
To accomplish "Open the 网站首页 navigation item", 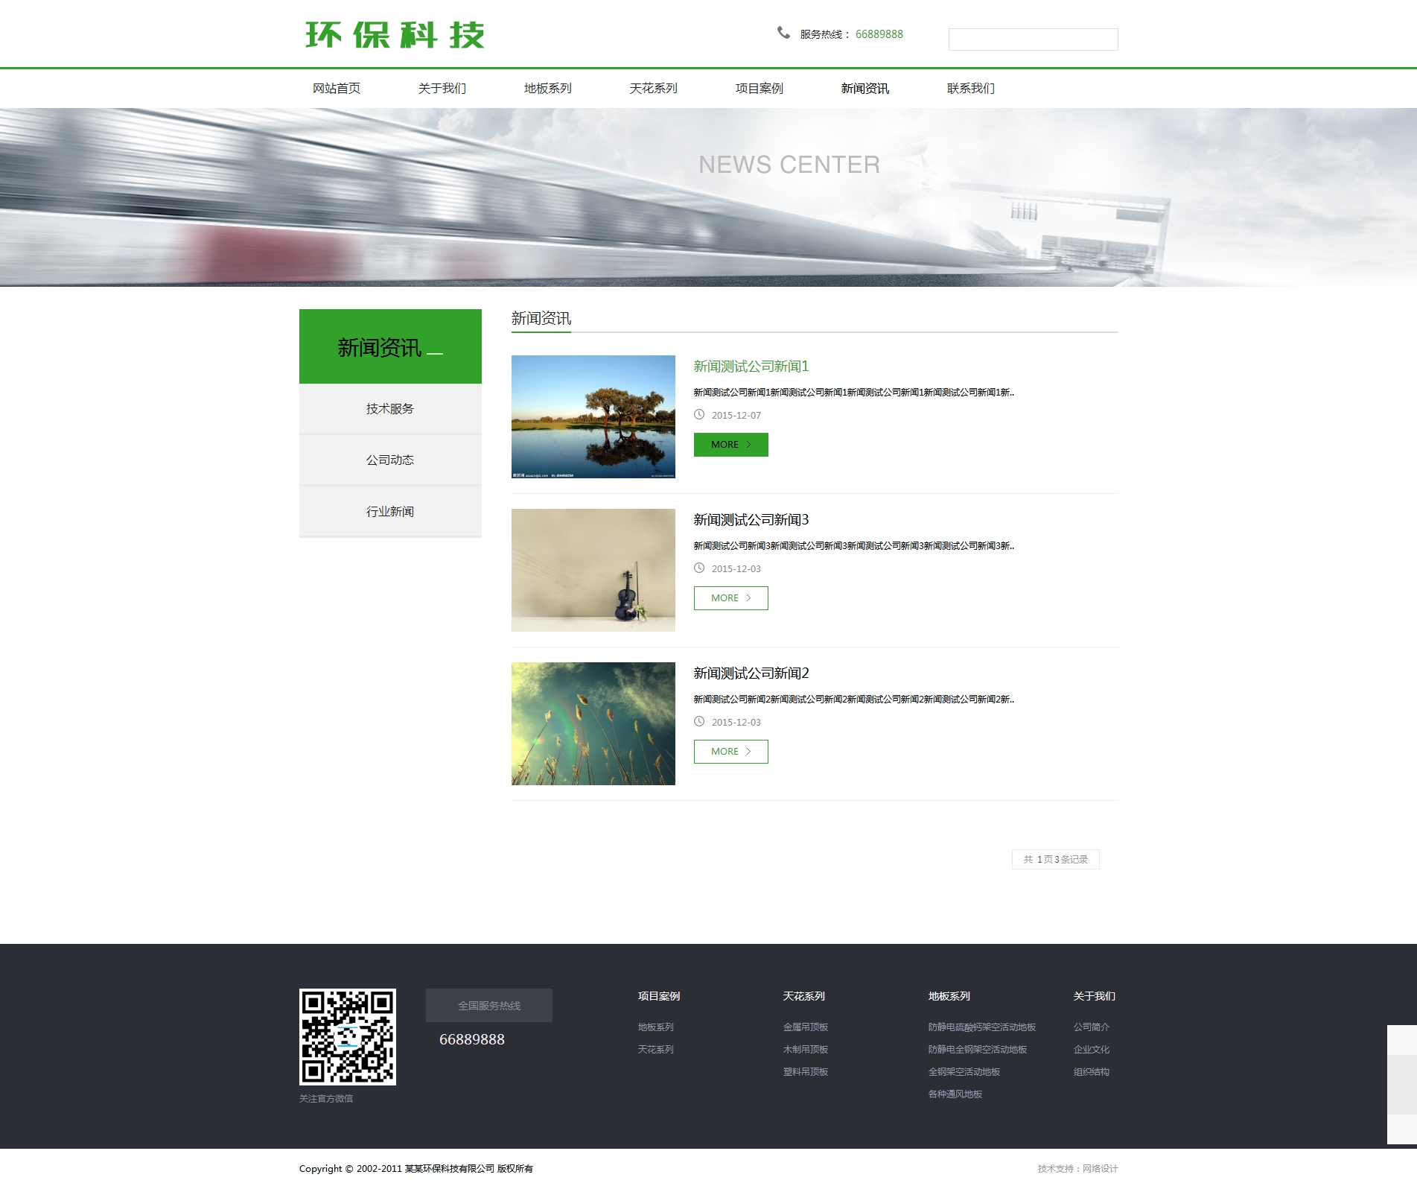I will [337, 89].
